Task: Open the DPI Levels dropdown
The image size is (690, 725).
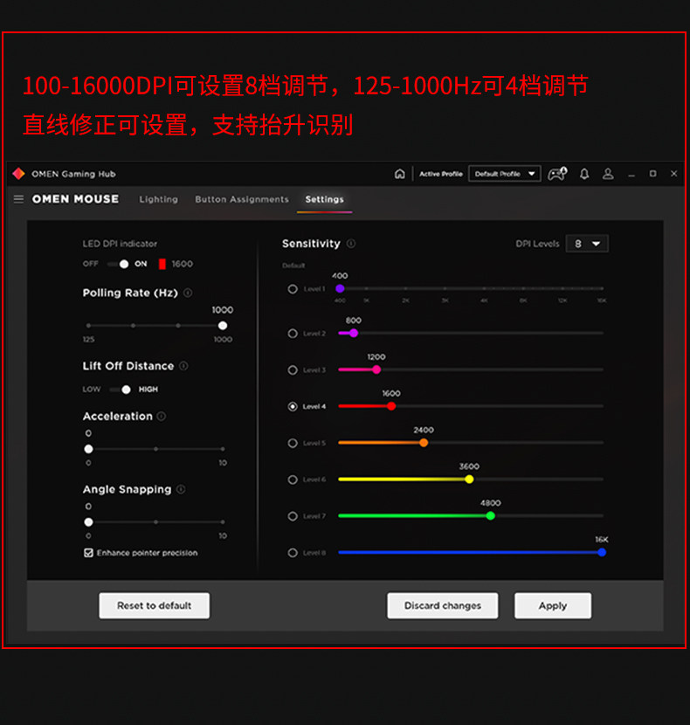Action: (587, 244)
